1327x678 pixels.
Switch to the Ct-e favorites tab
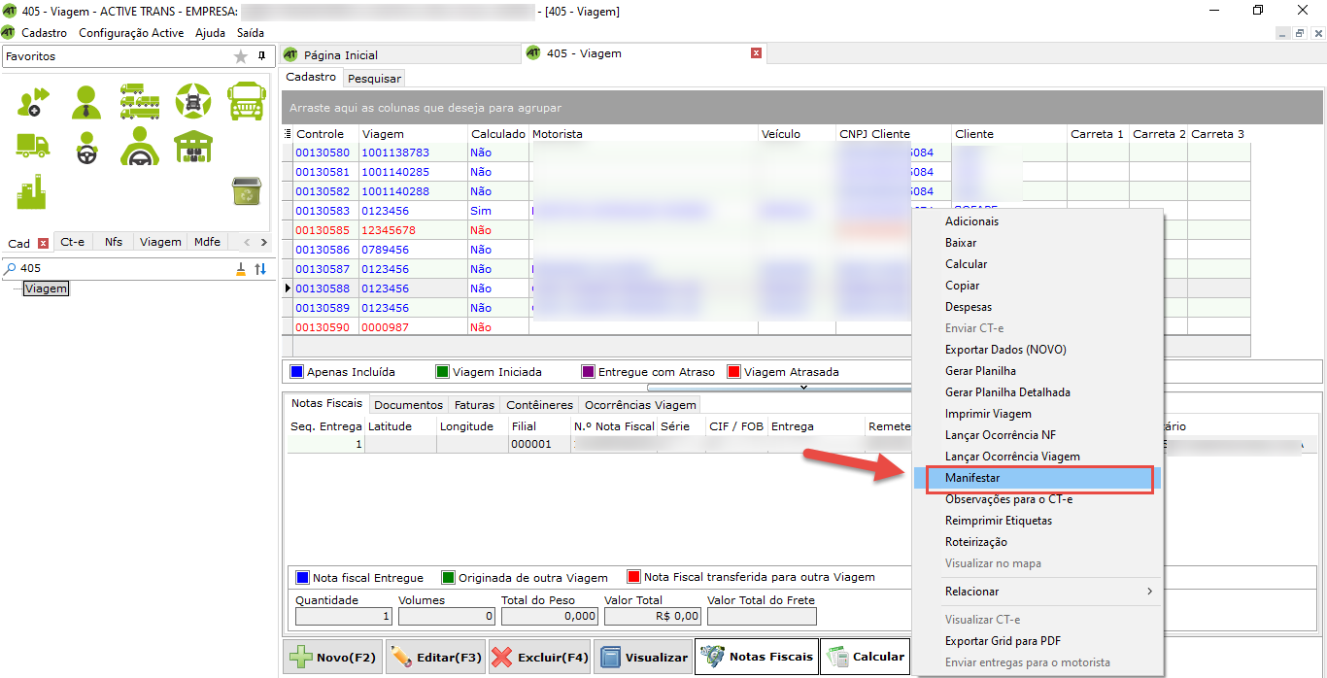[x=73, y=242]
